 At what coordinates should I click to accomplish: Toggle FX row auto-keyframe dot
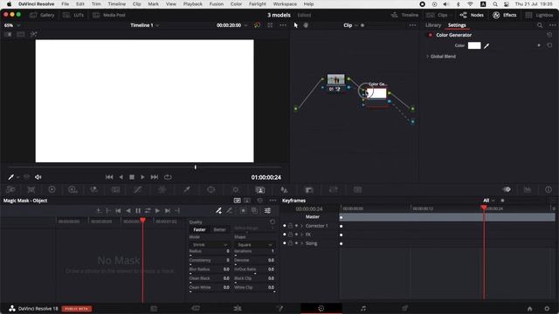tap(296, 235)
